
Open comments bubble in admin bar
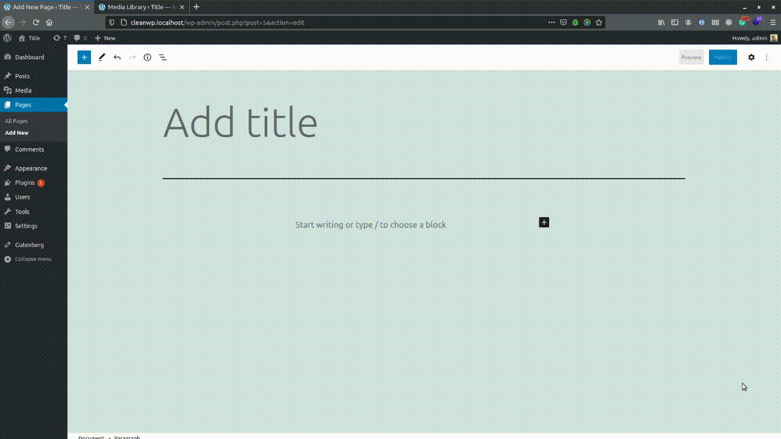80,38
